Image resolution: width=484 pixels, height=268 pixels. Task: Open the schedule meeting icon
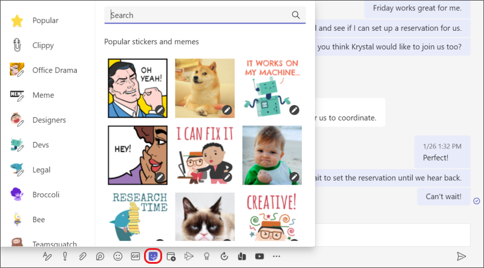point(171,257)
